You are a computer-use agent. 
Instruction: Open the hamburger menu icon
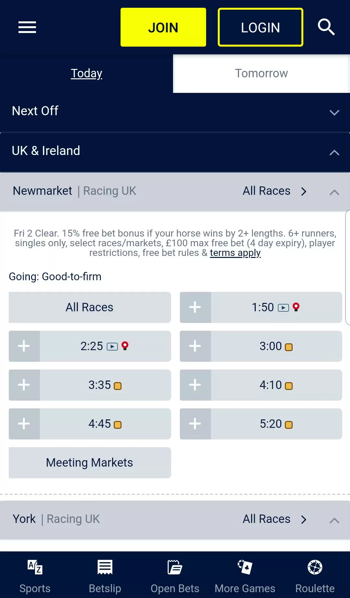click(x=27, y=27)
